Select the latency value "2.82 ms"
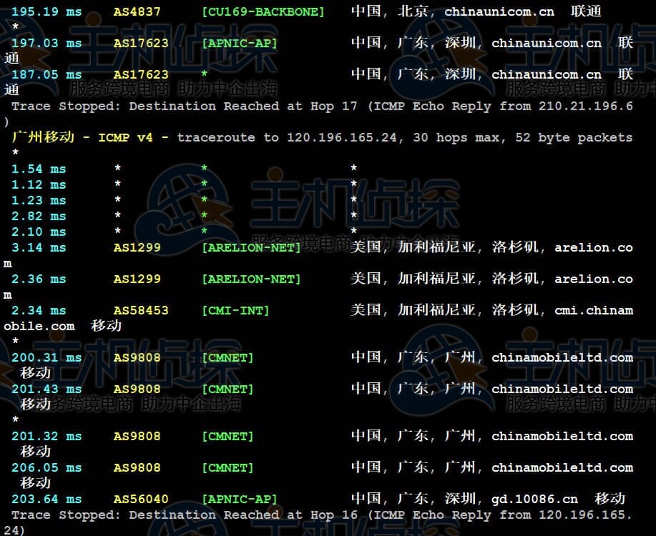This screenshot has width=656, height=536. [x=39, y=216]
